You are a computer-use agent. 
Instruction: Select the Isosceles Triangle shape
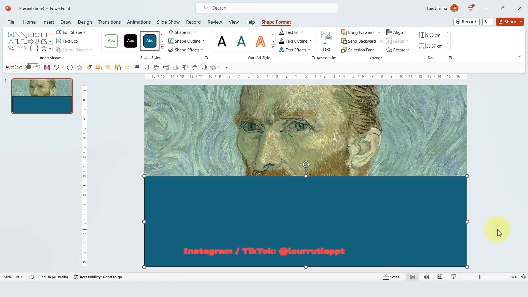coord(11,42)
